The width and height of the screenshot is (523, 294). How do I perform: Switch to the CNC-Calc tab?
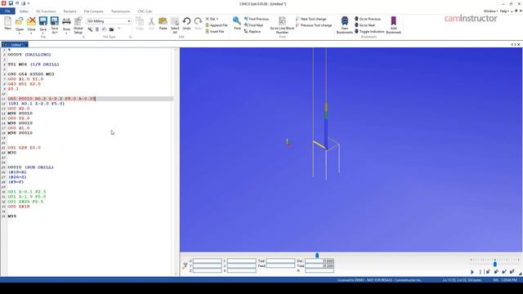point(145,11)
